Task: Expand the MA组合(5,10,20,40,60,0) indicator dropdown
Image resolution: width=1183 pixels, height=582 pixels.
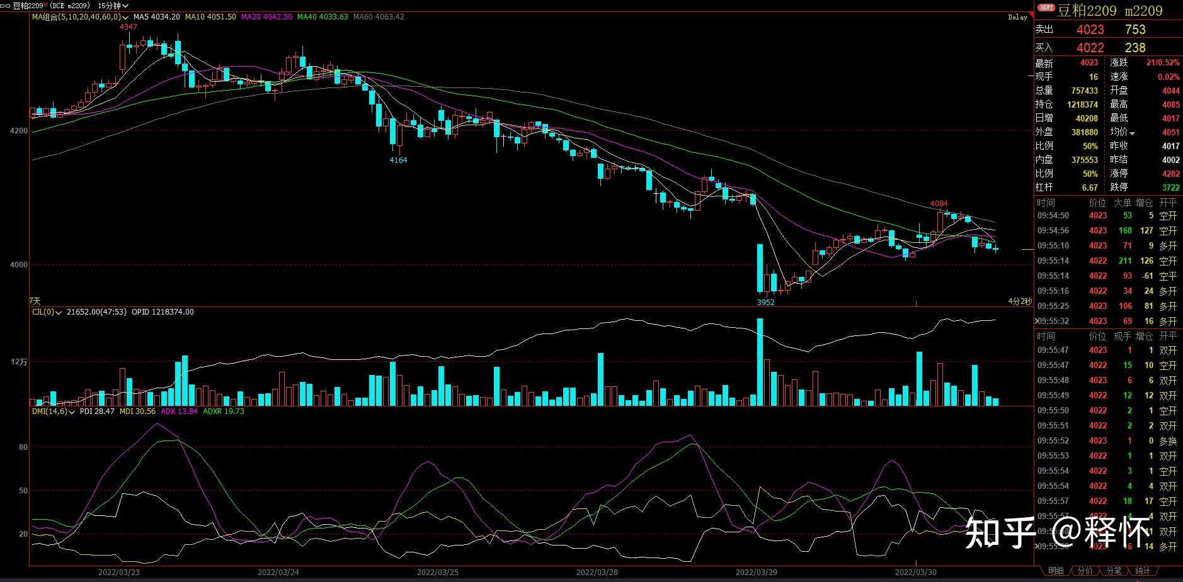Action: coord(81,17)
